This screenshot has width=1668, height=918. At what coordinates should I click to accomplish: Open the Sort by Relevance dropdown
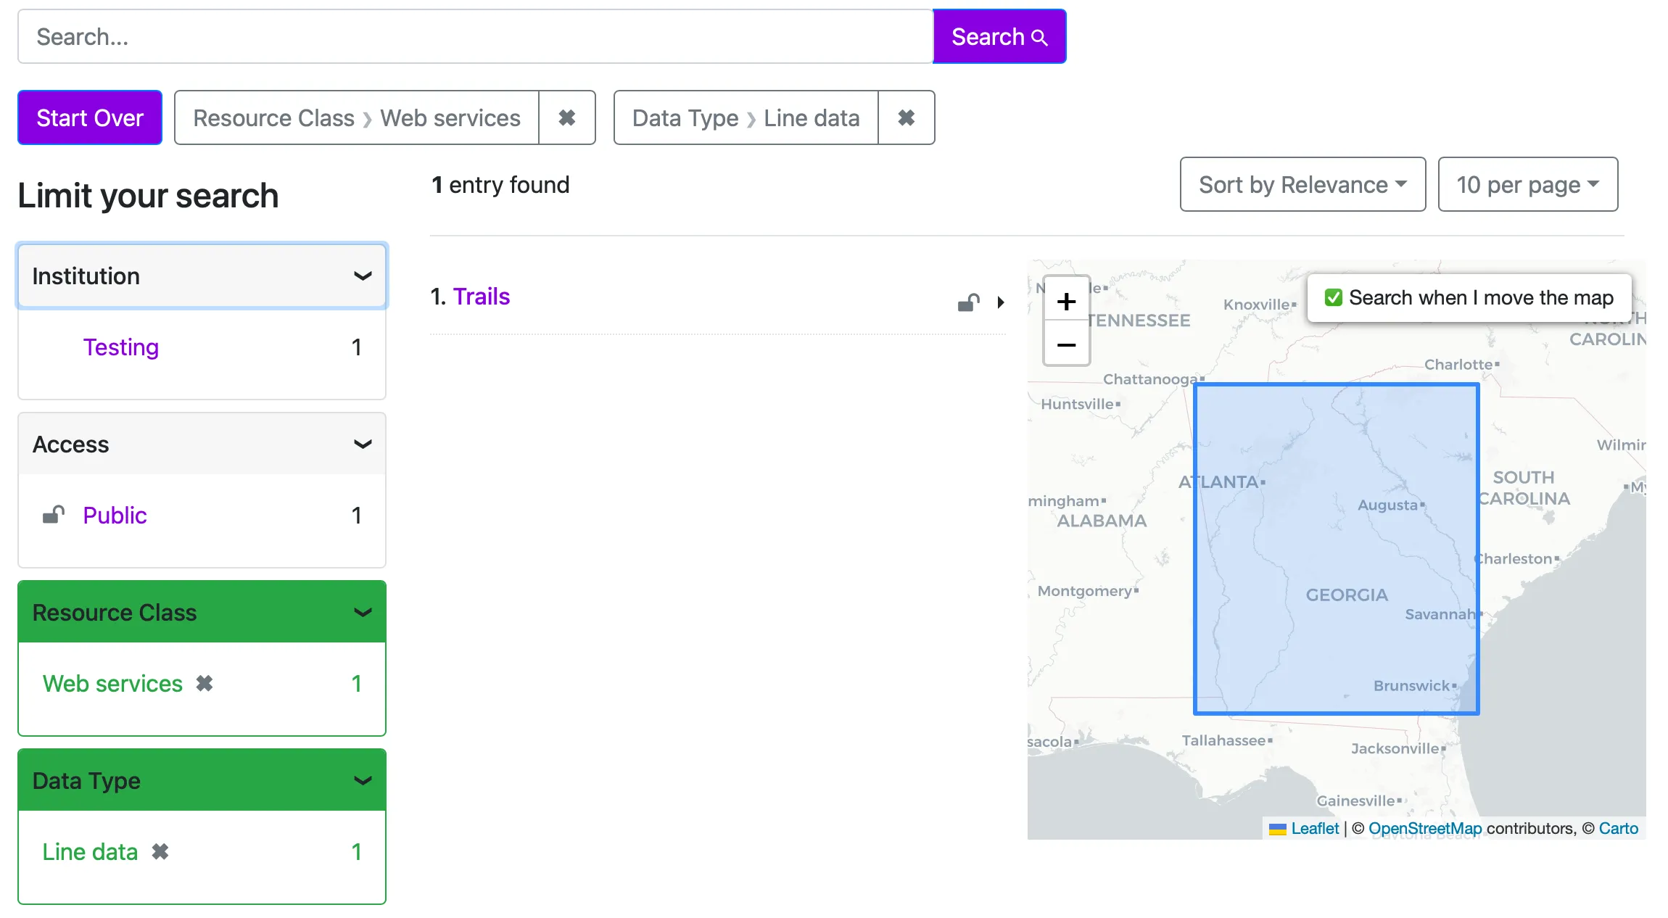[1302, 185]
